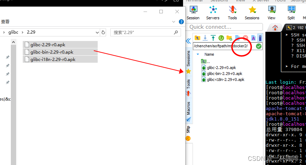This screenshot has width=306, height=165.
Task: Go to parent folder in SFTP toolbar
Action: coord(197,38)
